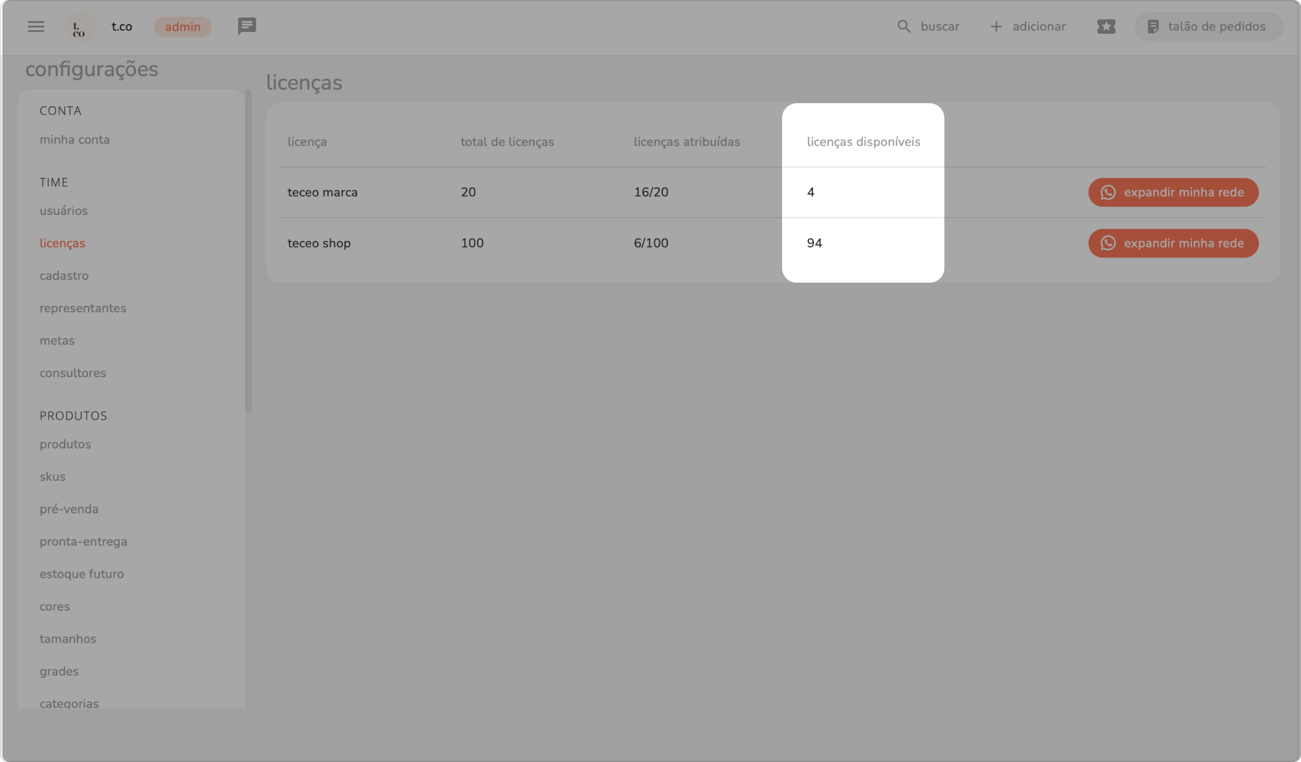Click WhatsApp icon in teceo shop row
Image resolution: width=1301 pixels, height=762 pixels.
point(1108,243)
